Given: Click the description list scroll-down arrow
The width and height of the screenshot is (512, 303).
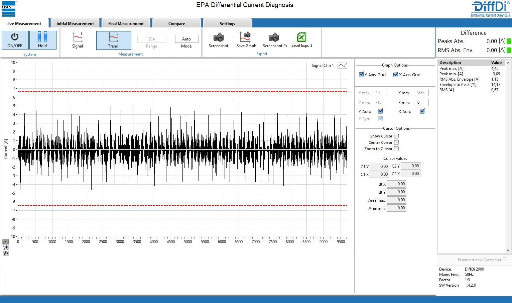Looking at the screenshot, I should pyautogui.click(x=508, y=250).
